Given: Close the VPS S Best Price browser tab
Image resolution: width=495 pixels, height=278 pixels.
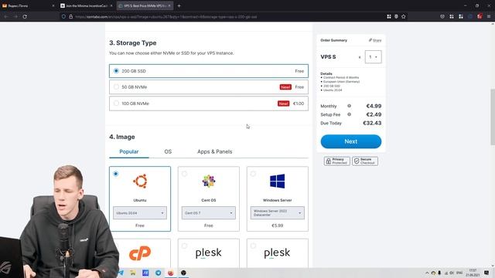Looking at the screenshot, I should coord(169,5).
